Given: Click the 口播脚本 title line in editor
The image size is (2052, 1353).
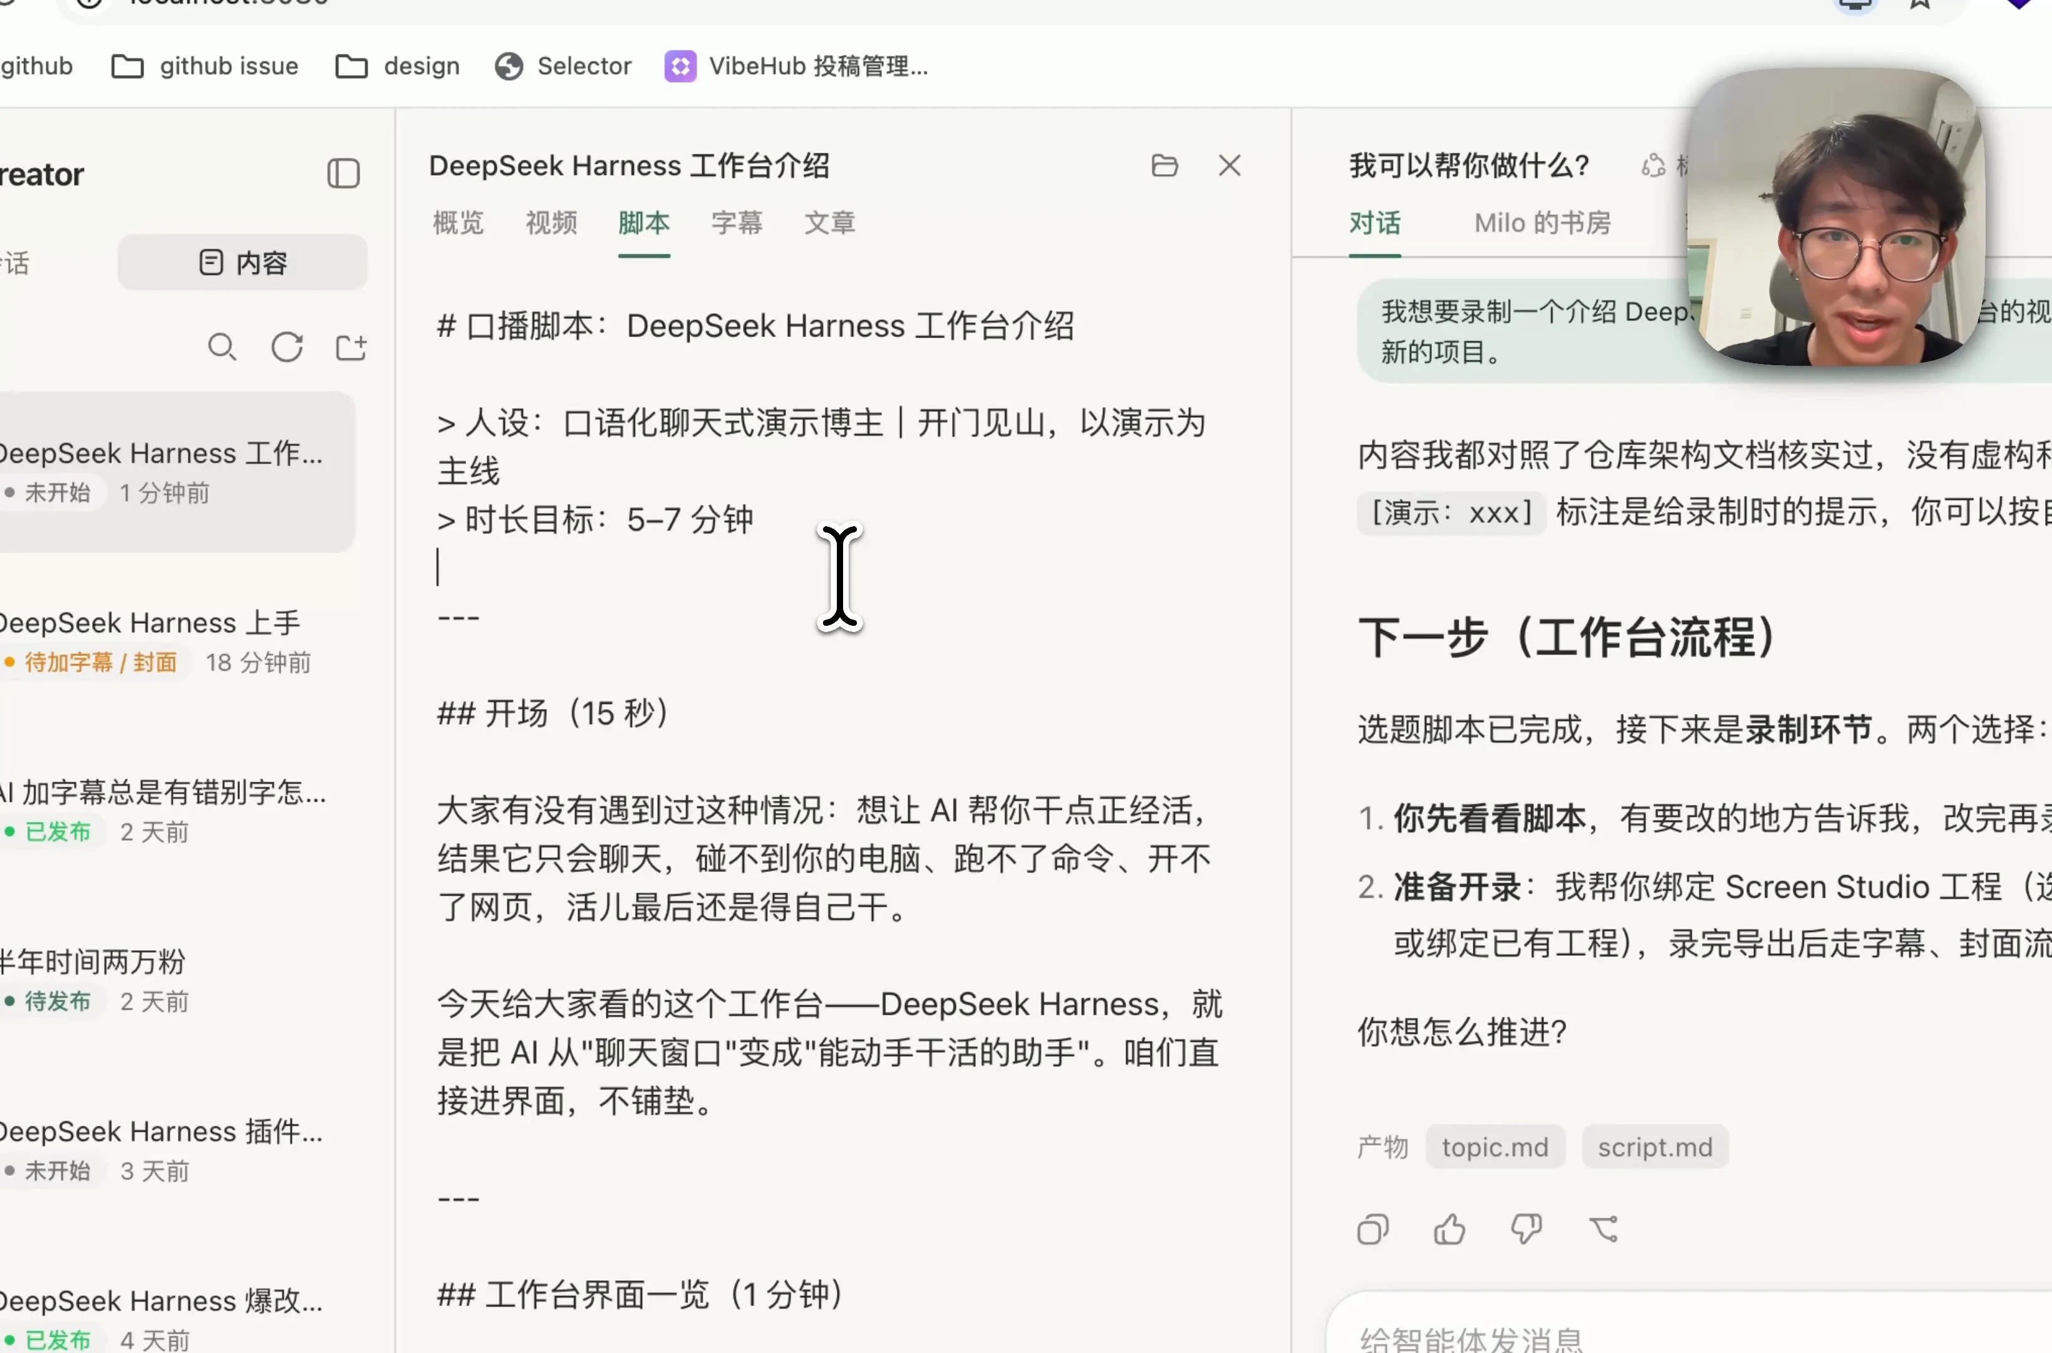Looking at the screenshot, I should pos(755,326).
